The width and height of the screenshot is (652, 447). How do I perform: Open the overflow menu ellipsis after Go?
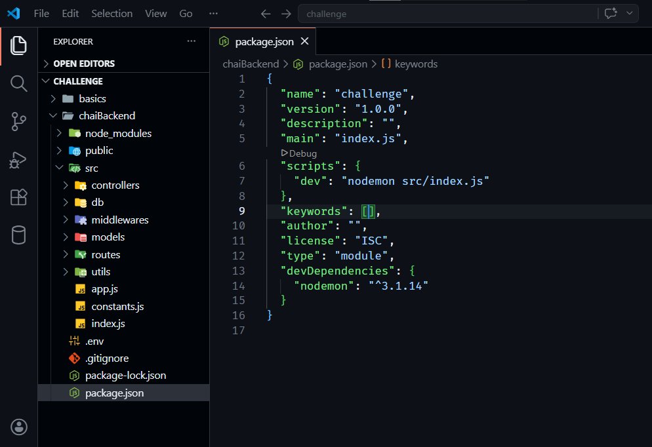pos(213,13)
